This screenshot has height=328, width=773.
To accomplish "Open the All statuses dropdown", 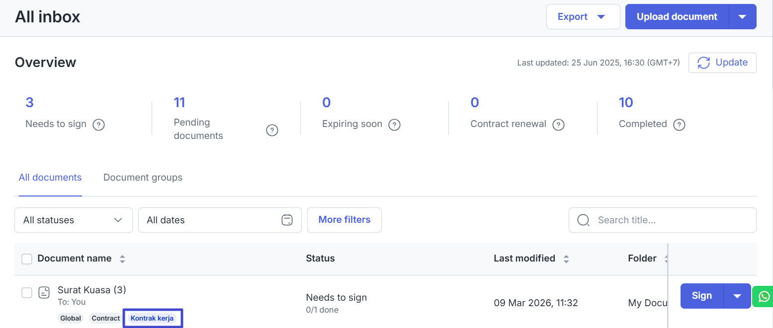I will [74, 220].
